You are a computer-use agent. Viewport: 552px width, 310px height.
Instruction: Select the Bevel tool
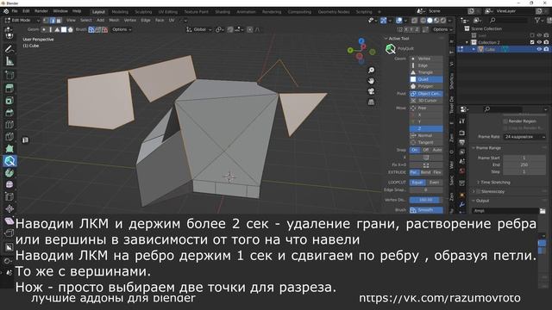9,113
